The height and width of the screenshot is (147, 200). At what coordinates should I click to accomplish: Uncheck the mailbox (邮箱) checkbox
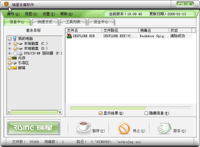click(x=10, y=68)
